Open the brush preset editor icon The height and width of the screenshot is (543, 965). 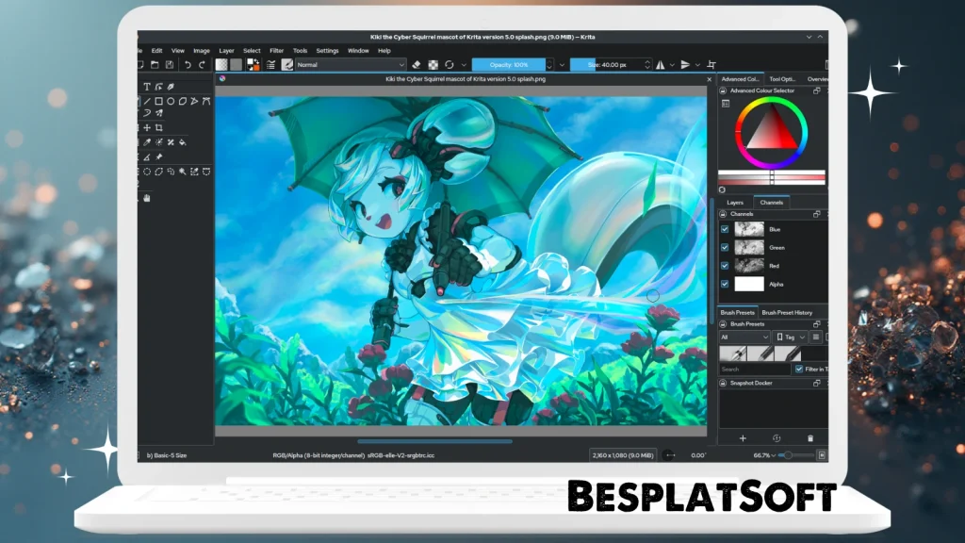tap(286, 64)
